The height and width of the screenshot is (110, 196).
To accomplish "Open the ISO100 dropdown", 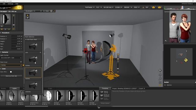I will tap(128, 7).
